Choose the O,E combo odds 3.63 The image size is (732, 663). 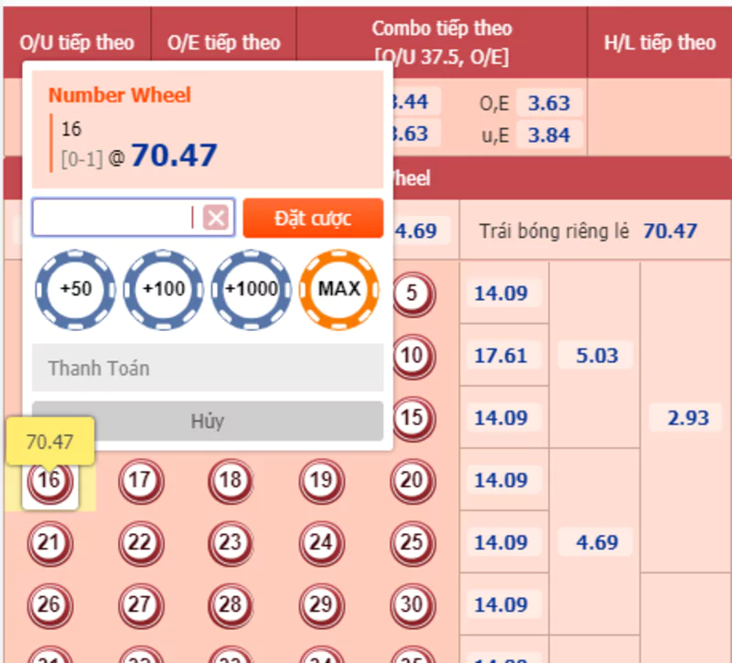click(x=549, y=103)
